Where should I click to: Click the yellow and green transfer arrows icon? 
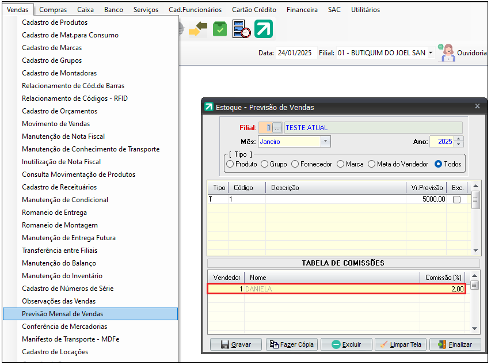[197, 29]
